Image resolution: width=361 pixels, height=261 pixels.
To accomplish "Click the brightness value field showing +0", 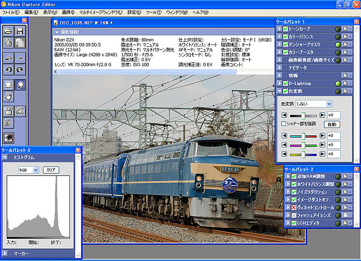I will (333, 115).
